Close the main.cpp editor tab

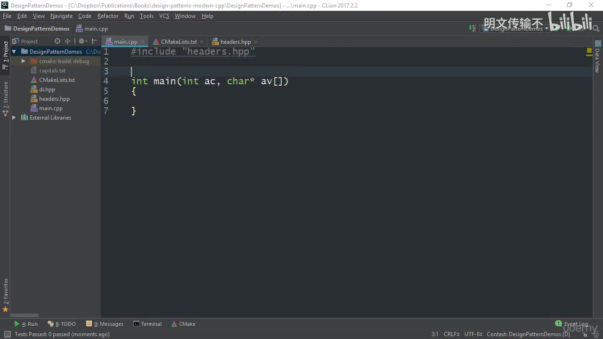[x=142, y=42]
